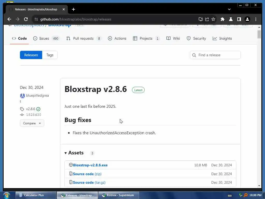Open commit 1828d30
This screenshot has height=199, width=265.
coord(33,115)
